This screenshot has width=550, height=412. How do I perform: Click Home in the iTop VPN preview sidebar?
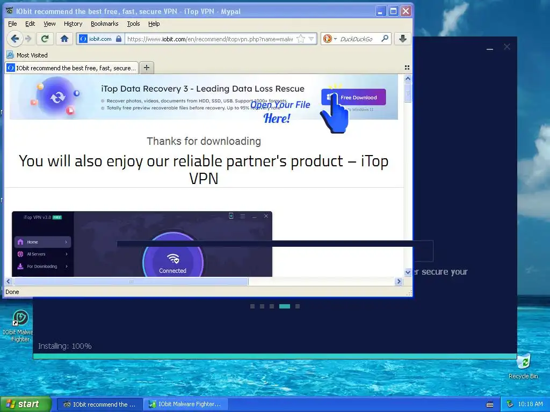(43, 242)
